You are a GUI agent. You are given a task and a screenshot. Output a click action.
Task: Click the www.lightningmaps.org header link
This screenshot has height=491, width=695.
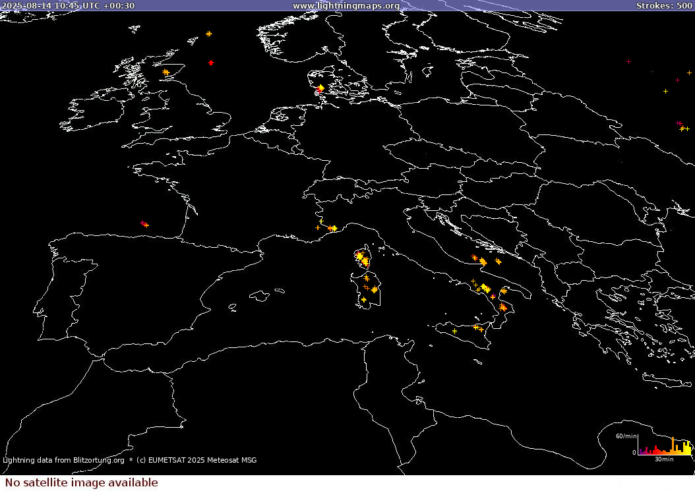click(346, 6)
